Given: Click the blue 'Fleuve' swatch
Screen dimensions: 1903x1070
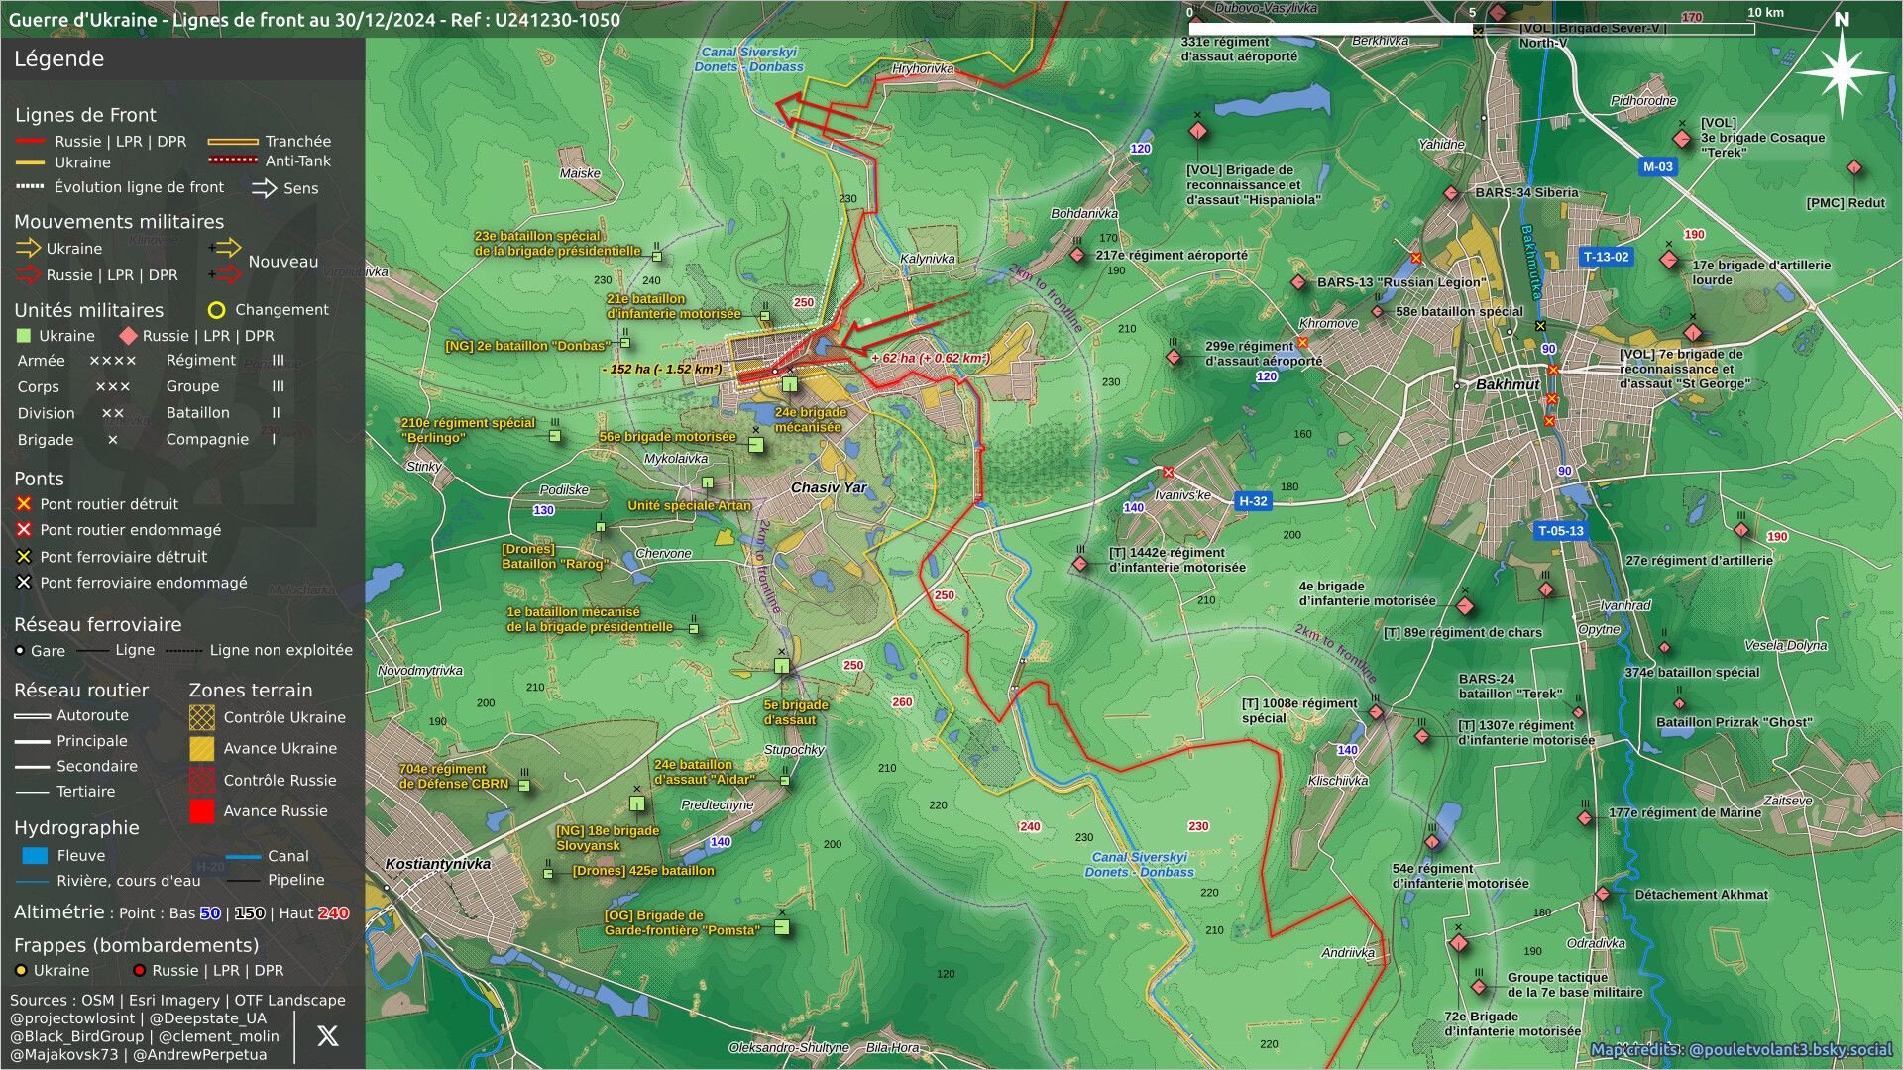Looking at the screenshot, I should (34, 856).
